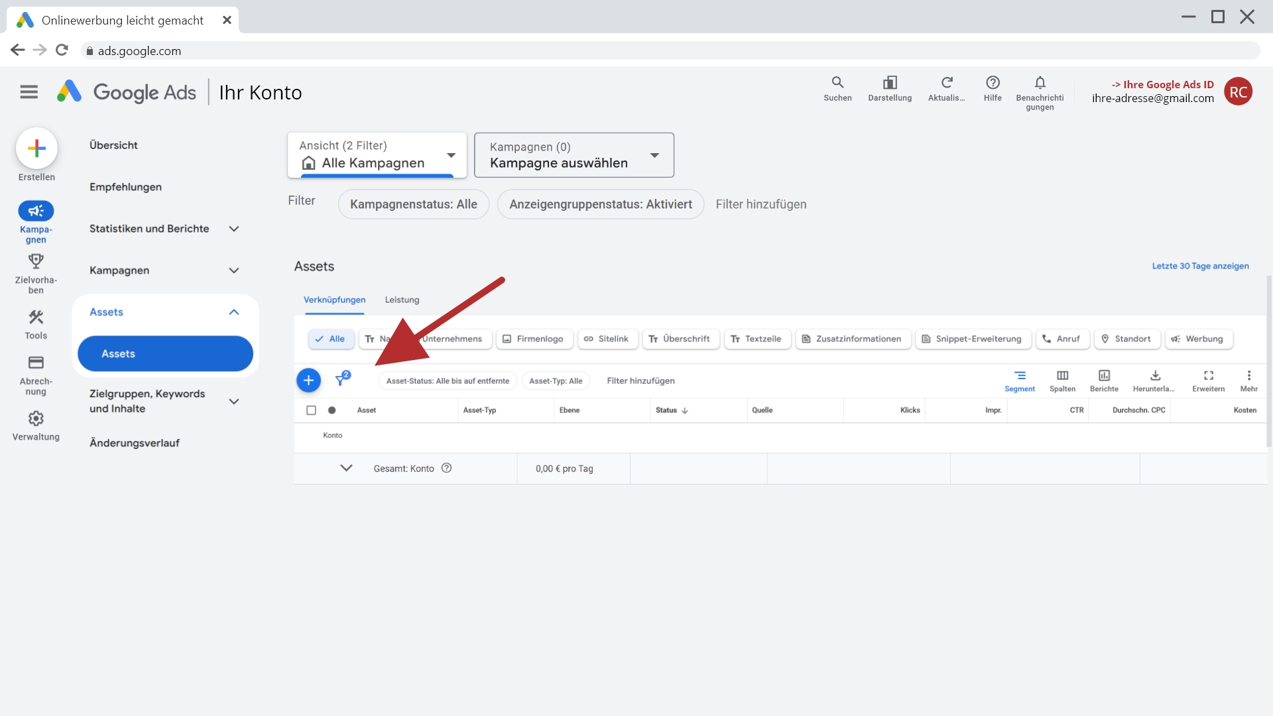Click the Erstellen plus button
Viewport: 1273px width, 716px height.
tap(36, 148)
